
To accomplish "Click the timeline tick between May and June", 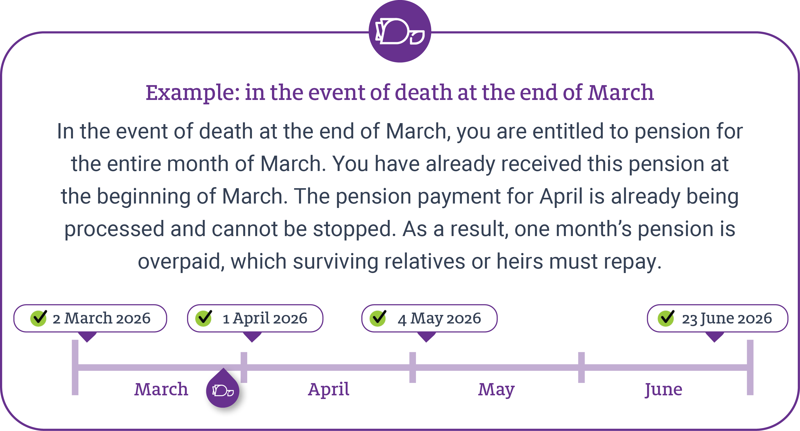I will 581,367.
